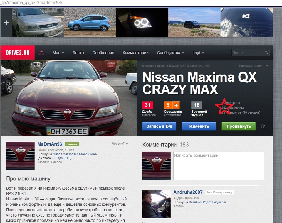Open the rear window sky photo thumbnail

[x=246, y=22]
